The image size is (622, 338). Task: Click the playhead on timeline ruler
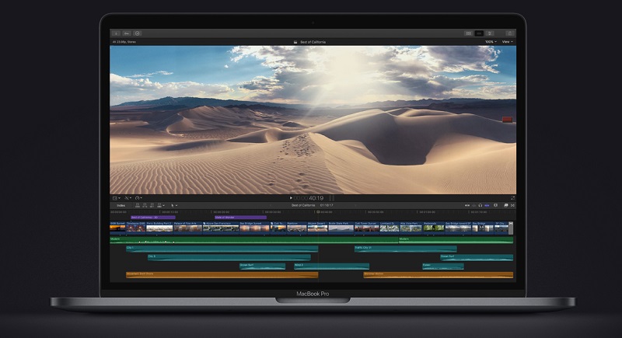coord(318,212)
